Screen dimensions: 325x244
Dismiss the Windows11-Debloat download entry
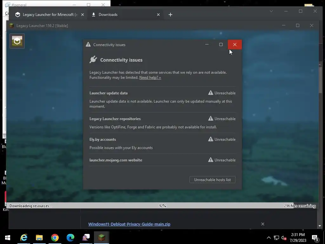coord(262,224)
